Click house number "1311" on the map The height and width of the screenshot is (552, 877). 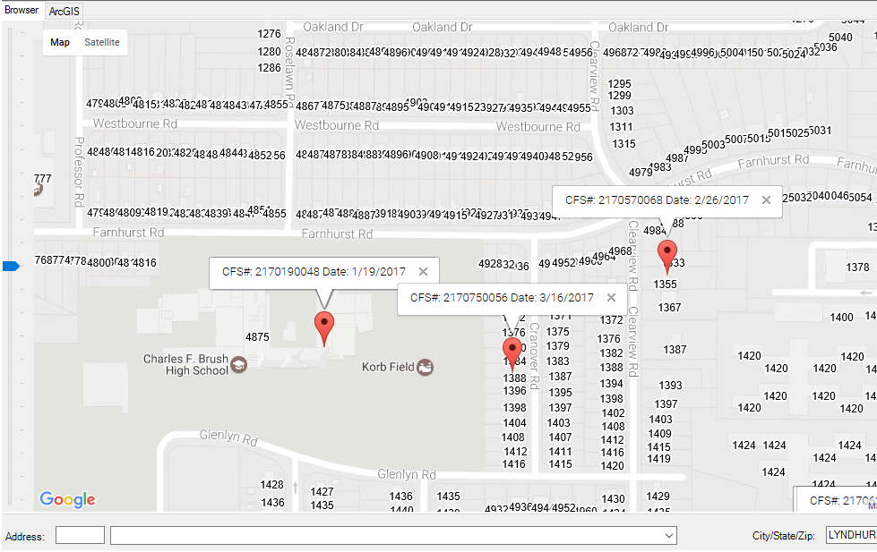click(622, 127)
